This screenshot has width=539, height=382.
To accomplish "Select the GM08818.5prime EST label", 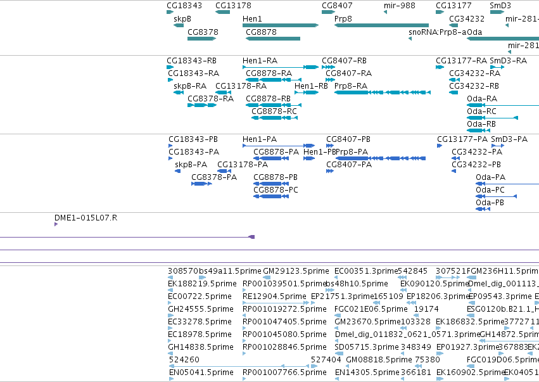I will click(379, 360).
